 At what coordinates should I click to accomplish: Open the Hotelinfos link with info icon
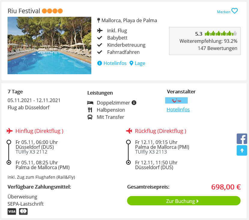click(112, 63)
